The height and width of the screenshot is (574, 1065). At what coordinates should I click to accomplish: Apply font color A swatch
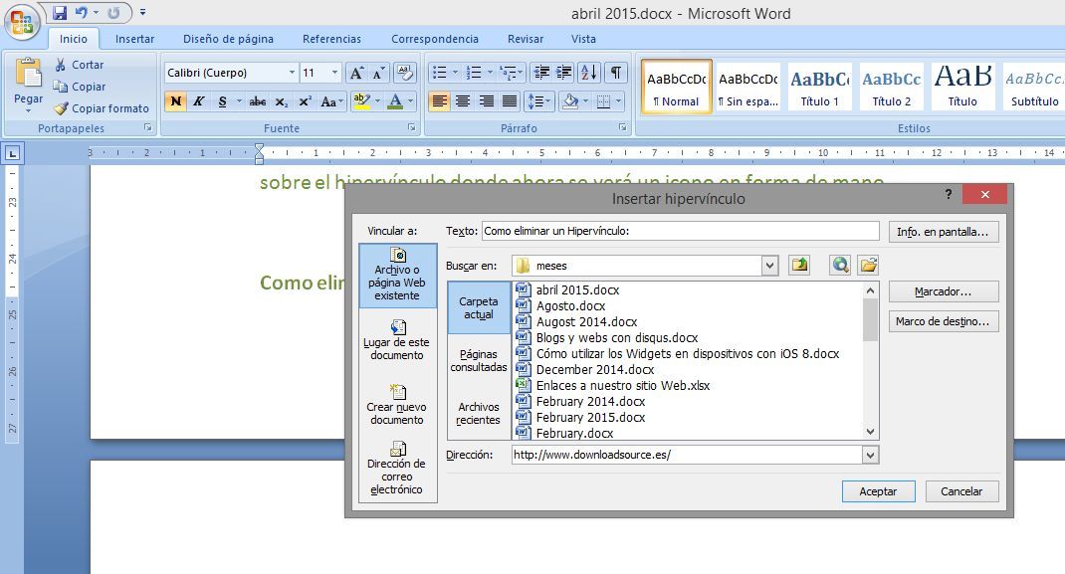tap(395, 101)
